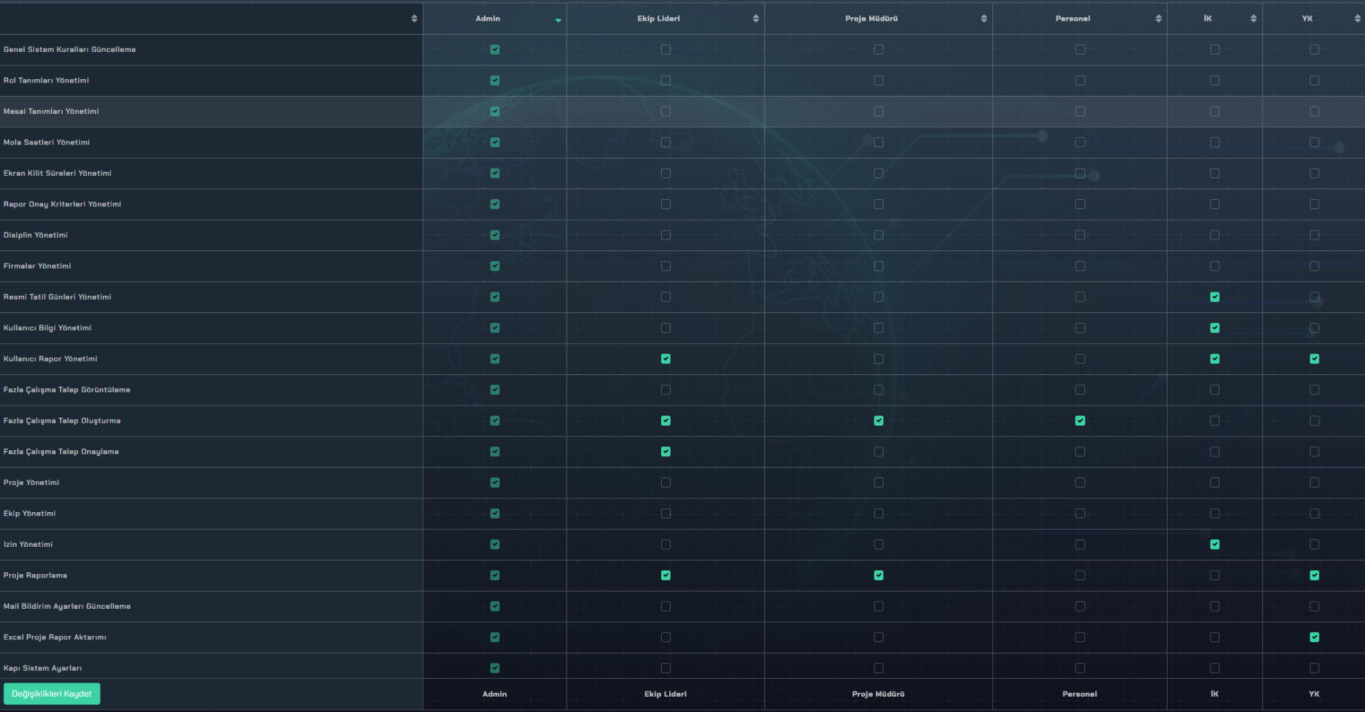The image size is (1365, 712).
Task: Select the Mesai Tanımları Yönetimi row label
Action: [51, 111]
